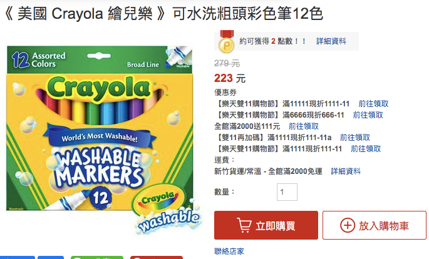Claim 滿1111現折111-11 coupon via 前往領取
Image resolution: width=429 pixels, height=259 pixels.
pyautogui.click(x=366, y=149)
